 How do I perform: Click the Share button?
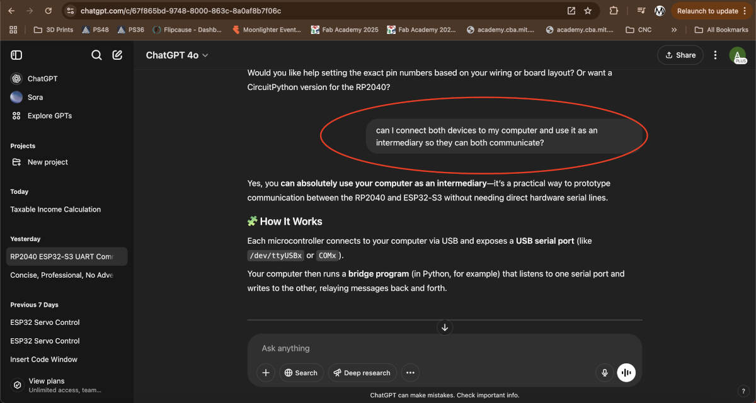point(680,55)
